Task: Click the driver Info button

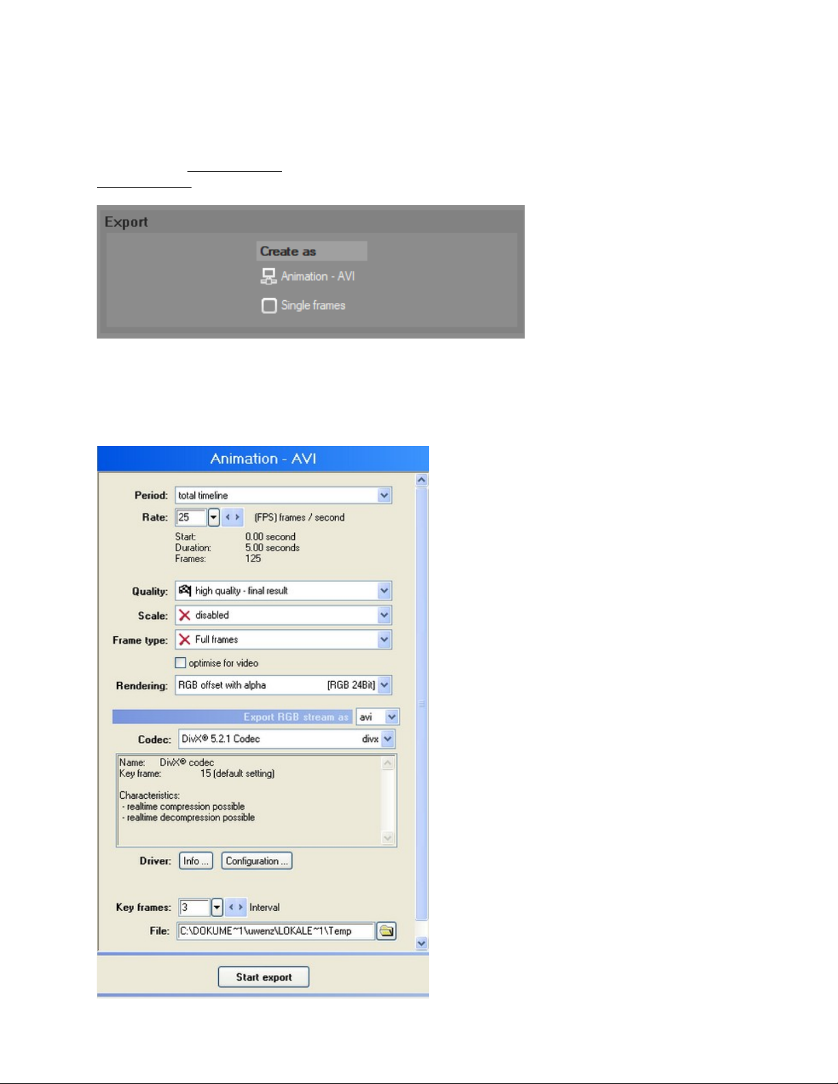Action: click(196, 861)
